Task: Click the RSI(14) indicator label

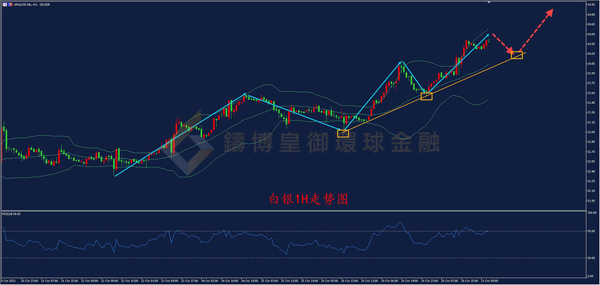Action: pyautogui.click(x=10, y=213)
